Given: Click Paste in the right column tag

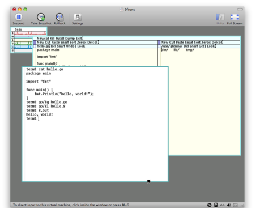Looking at the screenshot, I should 180,43.
